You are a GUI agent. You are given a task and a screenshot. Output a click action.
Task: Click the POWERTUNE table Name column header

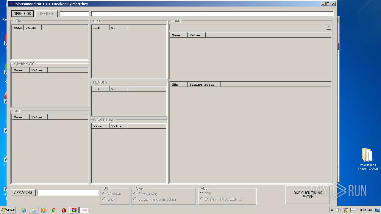[101, 126]
